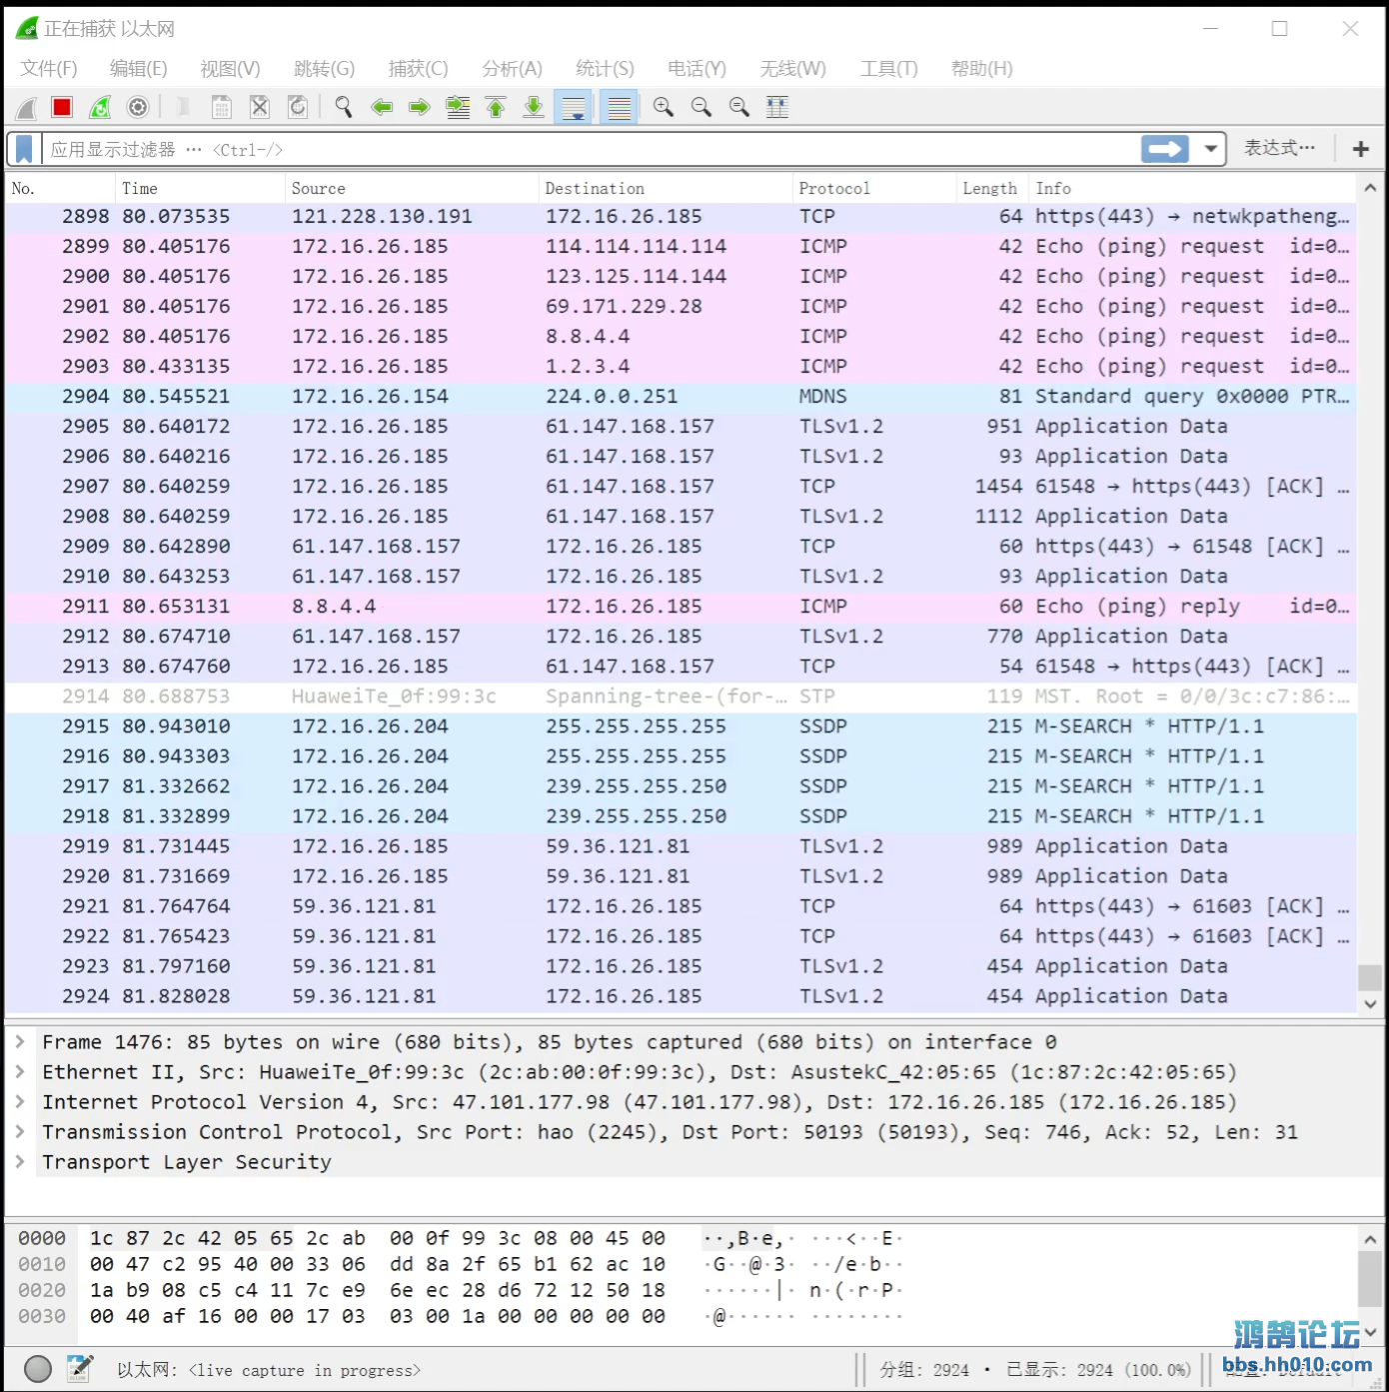Open the 无线(W) menu

point(792,68)
